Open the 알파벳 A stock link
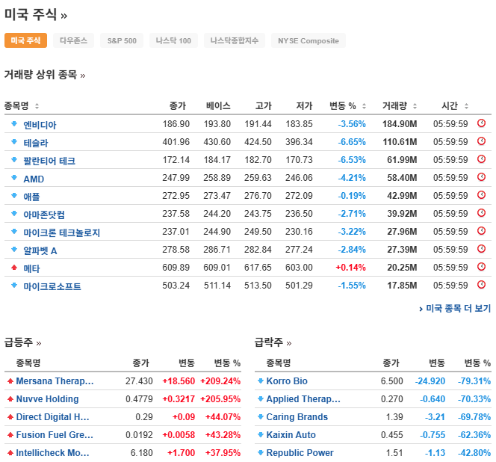Screen dimensions: 496x462 [x=40, y=250]
